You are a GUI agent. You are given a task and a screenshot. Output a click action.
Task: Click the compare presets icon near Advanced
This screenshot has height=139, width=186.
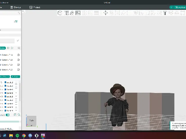15,115
